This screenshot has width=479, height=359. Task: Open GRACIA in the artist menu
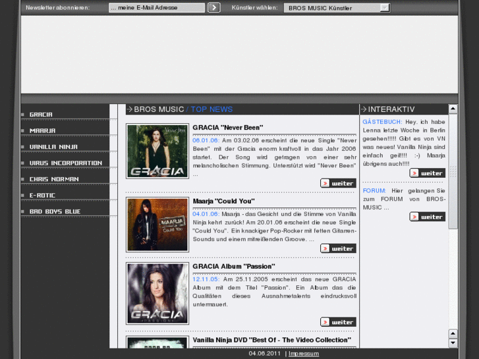[42, 115]
